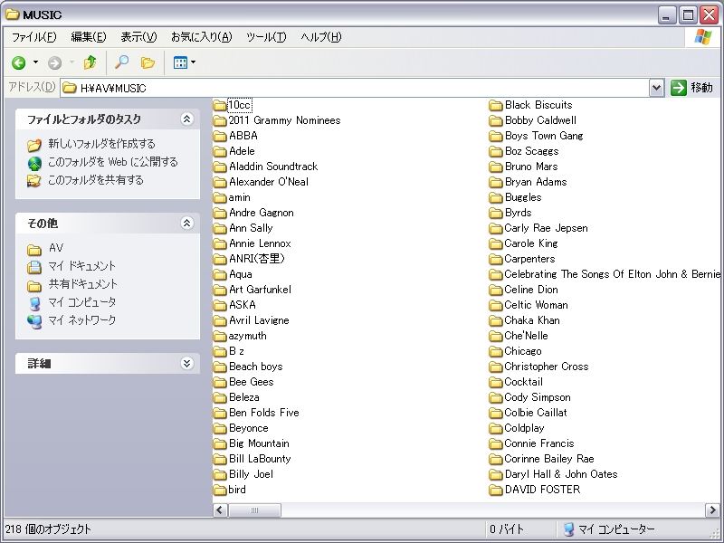The image size is (724, 543).
Task: Click 新しいフォルダを作成する task icon
Action: pyautogui.click(x=34, y=145)
